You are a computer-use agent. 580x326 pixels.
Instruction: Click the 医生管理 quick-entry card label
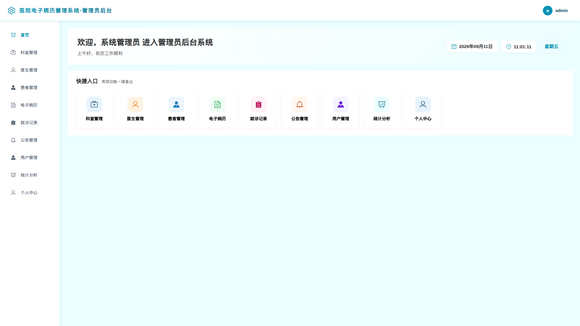tap(135, 119)
